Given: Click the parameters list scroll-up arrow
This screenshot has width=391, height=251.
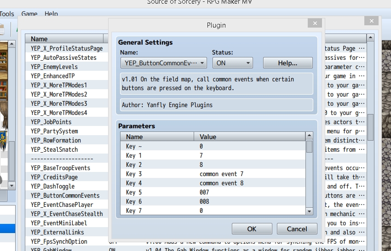Looking at the screenshot, I should click(309, 136).
